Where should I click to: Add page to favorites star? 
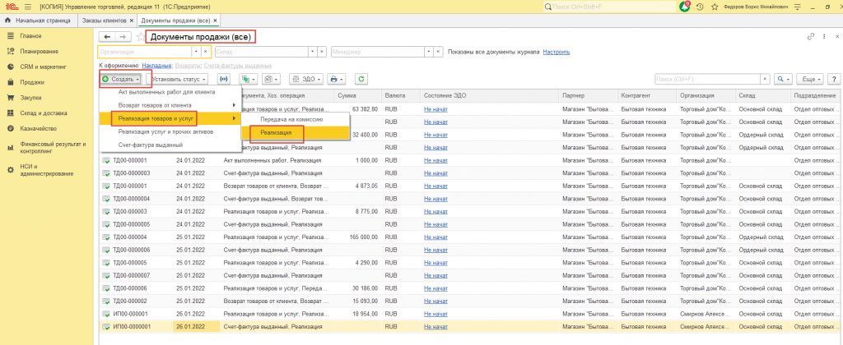coord(141,36)
